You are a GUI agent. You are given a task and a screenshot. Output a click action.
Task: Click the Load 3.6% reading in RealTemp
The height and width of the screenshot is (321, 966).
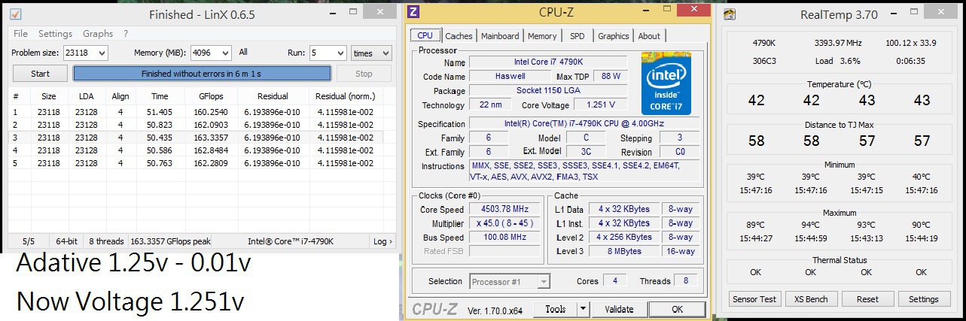click(837, 61)
